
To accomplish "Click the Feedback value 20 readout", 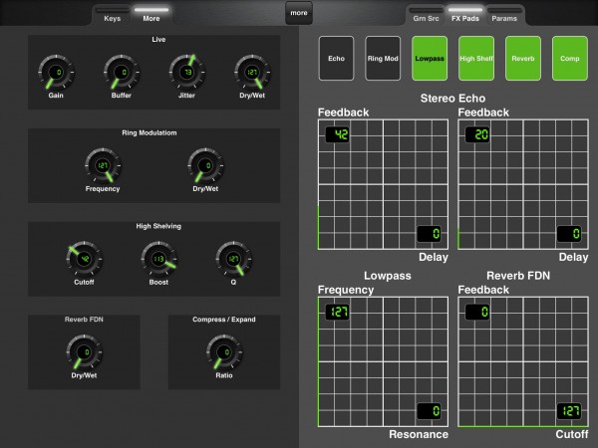I will coord(477,134).
